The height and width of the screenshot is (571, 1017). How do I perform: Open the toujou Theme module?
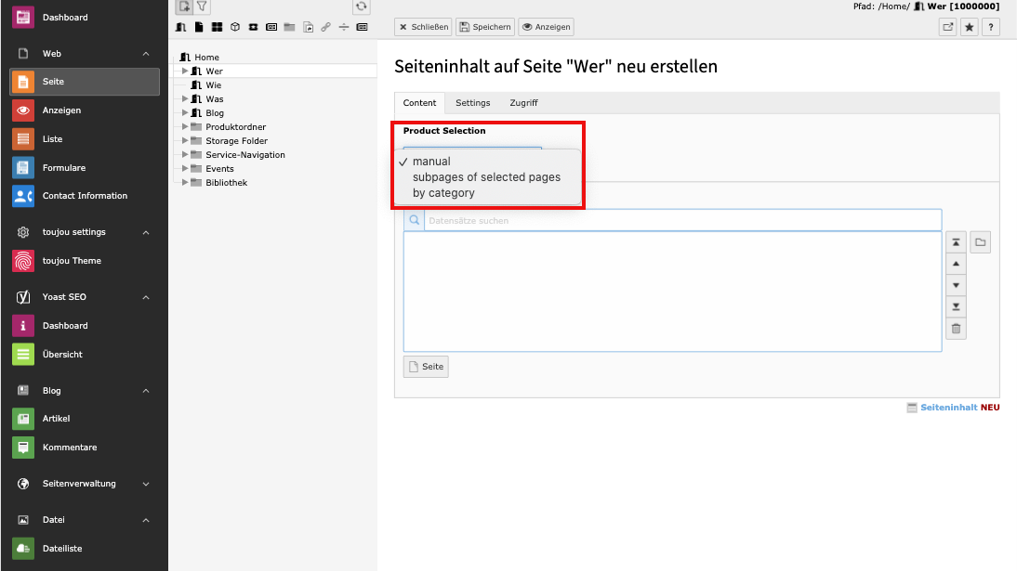pos(72,261)
